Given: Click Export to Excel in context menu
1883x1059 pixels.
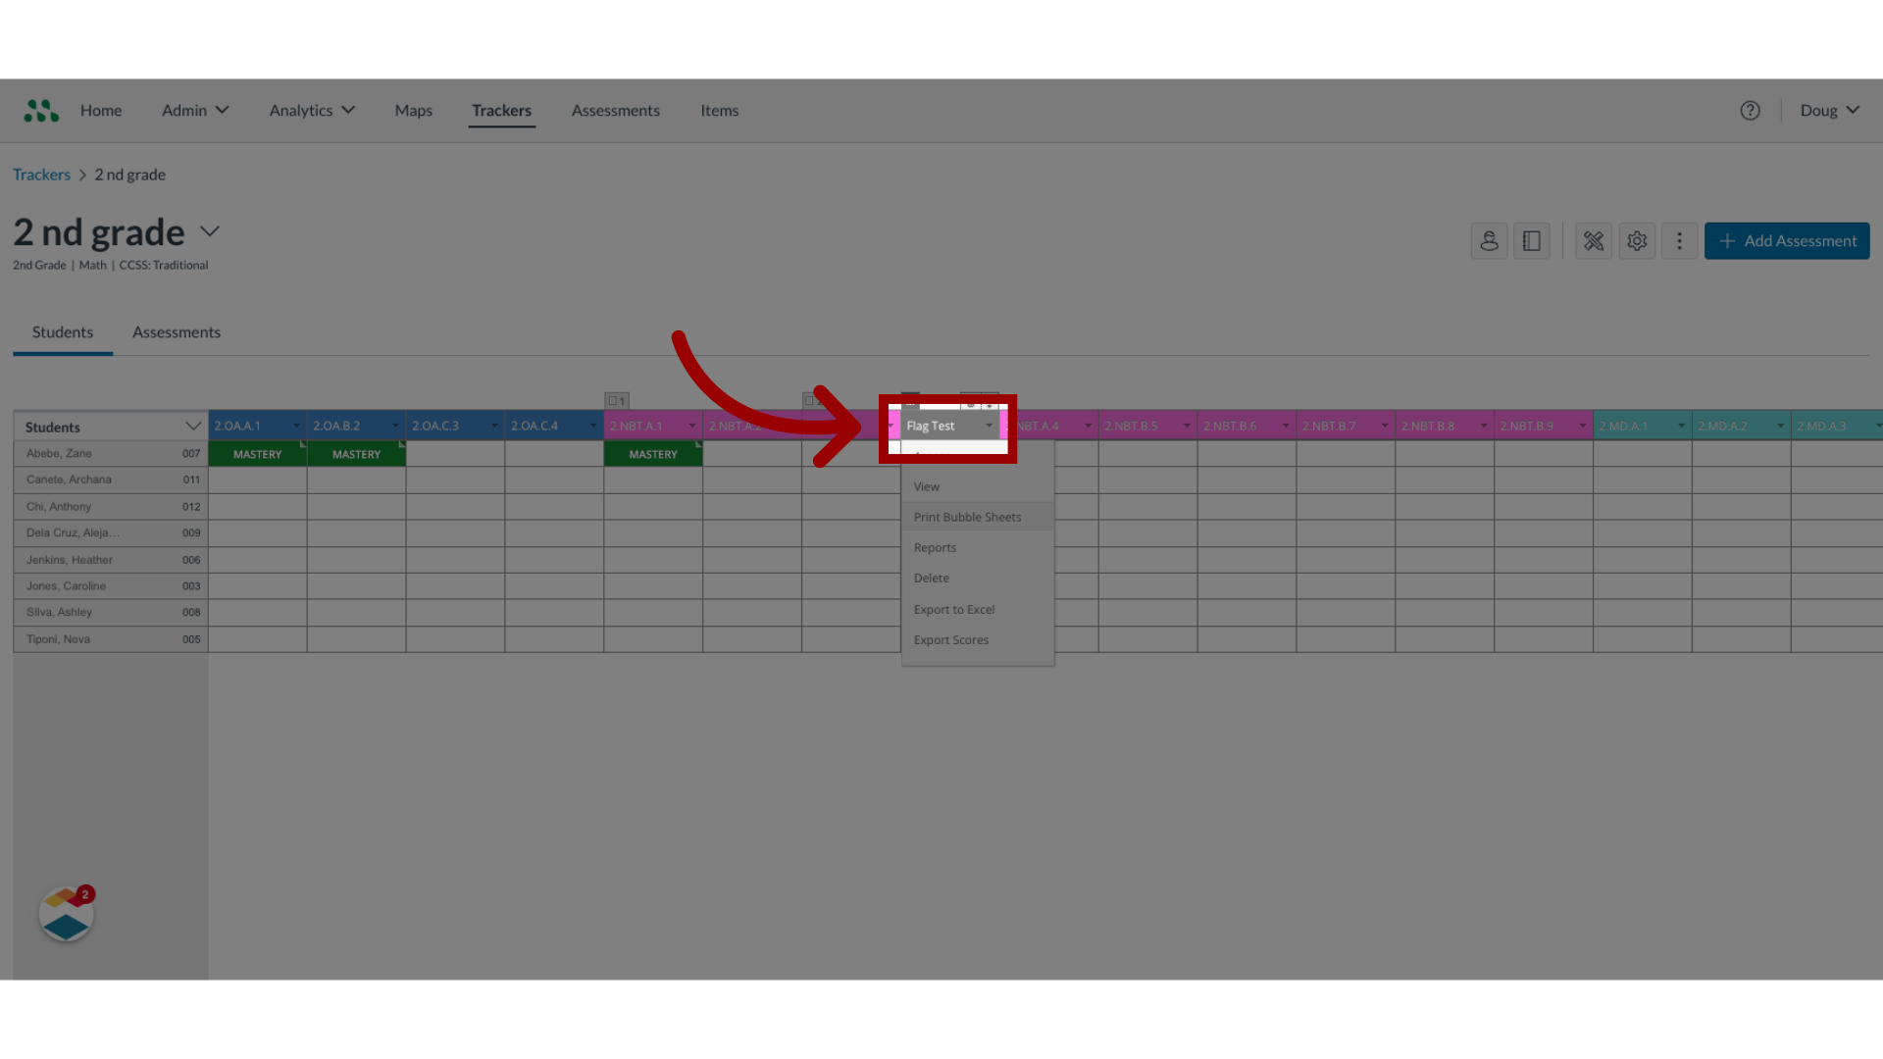Looking at the screenshot, I should (x=954, y=609).
